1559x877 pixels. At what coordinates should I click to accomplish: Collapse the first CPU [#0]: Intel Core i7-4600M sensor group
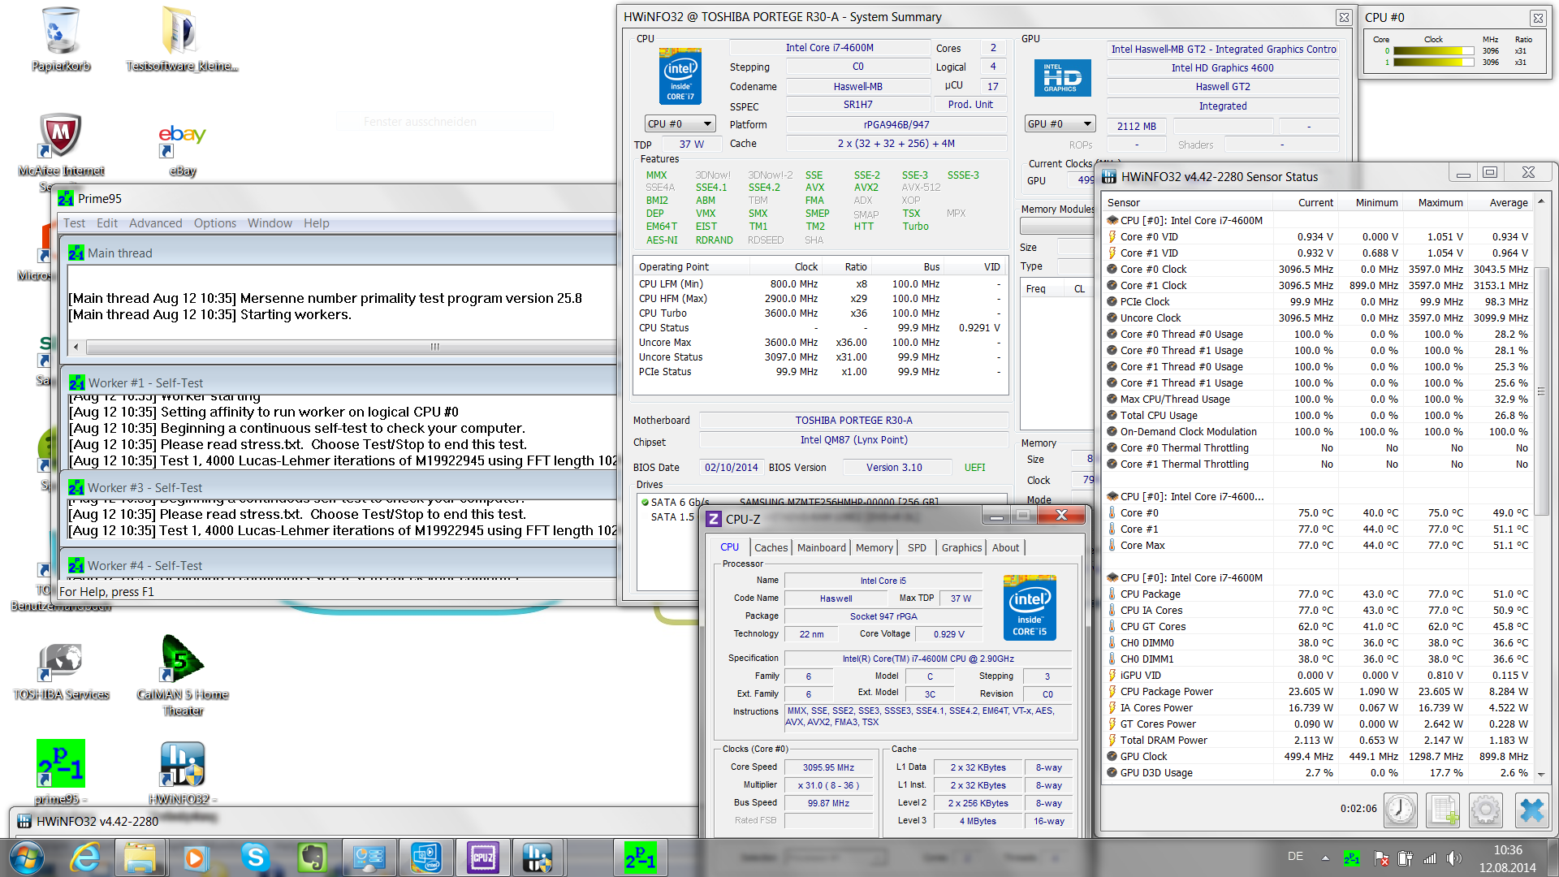coord(1112,221)
